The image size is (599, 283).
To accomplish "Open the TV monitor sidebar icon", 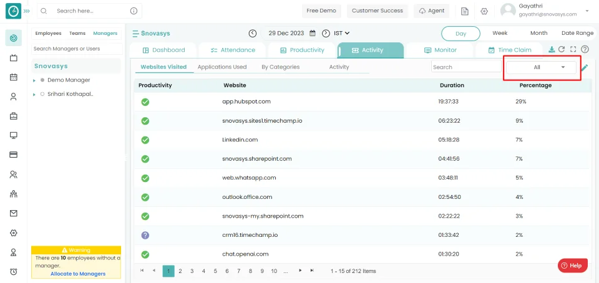I will pyautogui.click(x=13, y=57).
